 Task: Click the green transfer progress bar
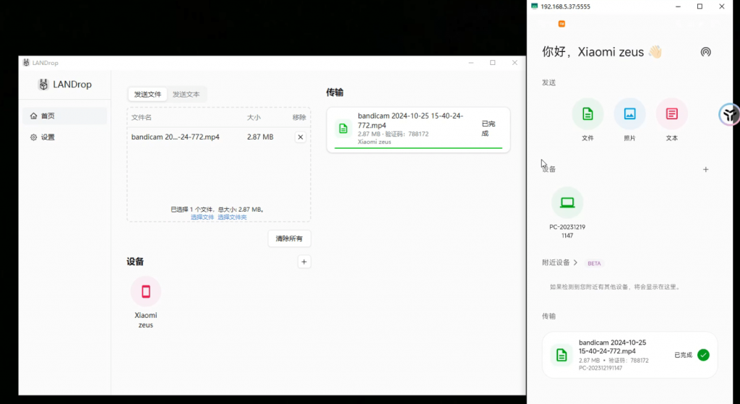[x=418, y=147]
